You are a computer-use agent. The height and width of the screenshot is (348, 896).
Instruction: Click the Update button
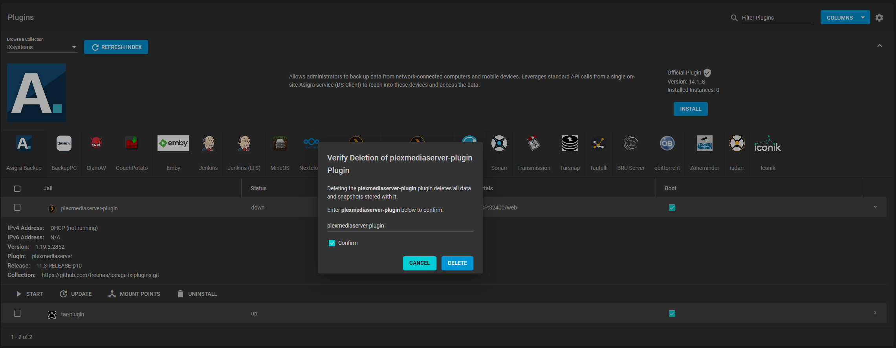[76, 294]
